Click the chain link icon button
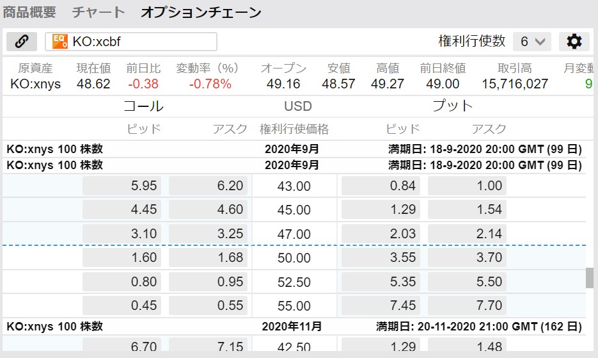This screenshot has height=358, width=598. [22, 41]
